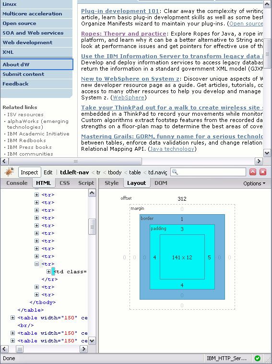Expand the tr node directly after </tr>
Viewport: 272px width, 364px height.
[x=36, y=287]
